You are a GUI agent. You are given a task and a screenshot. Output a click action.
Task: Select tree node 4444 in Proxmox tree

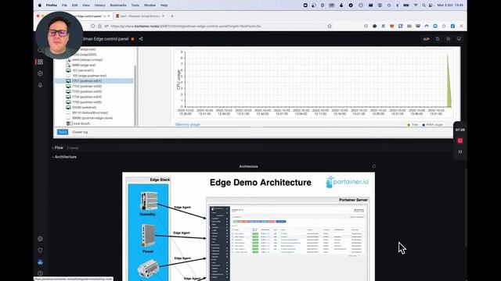[87, 60]
